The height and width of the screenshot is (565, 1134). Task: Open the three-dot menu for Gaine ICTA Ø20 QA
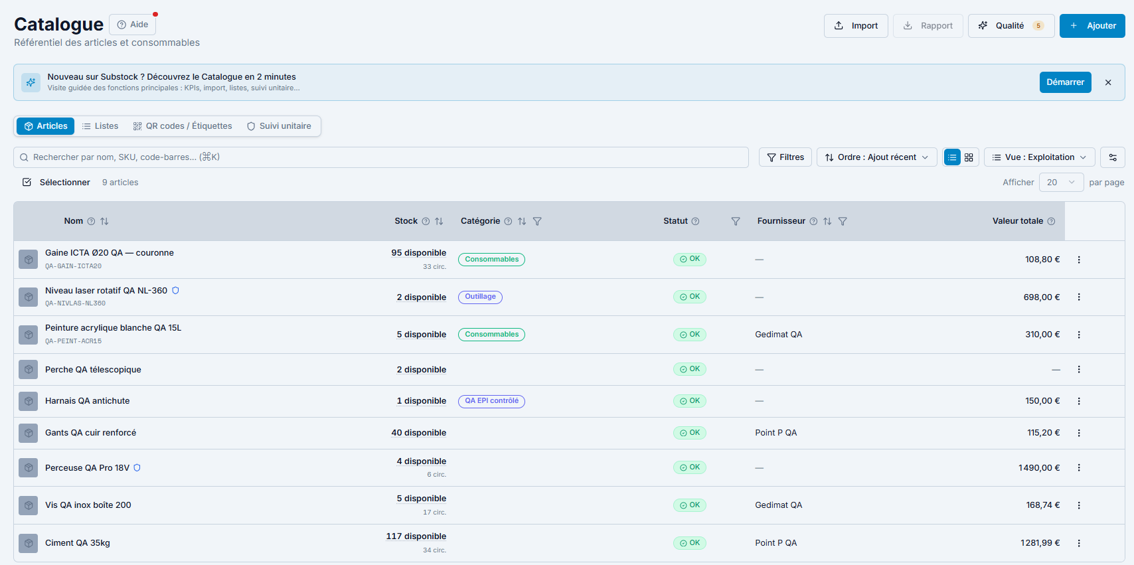(1079, 260)
